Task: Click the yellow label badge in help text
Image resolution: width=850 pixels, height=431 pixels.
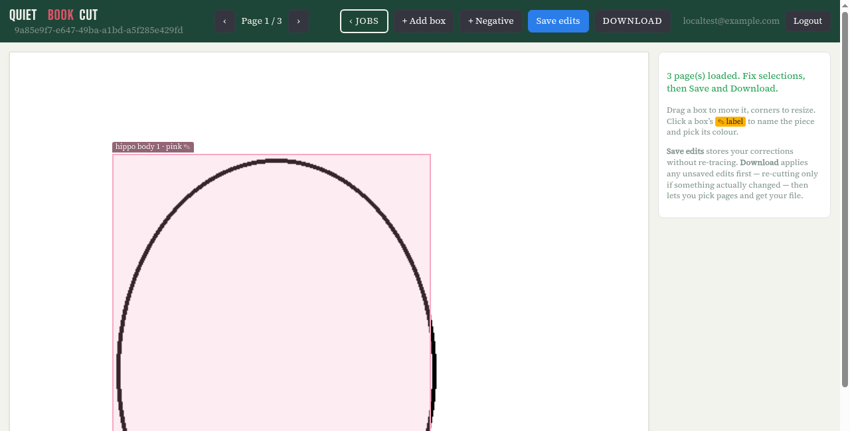Action: click(730, 121)
